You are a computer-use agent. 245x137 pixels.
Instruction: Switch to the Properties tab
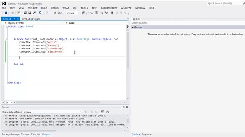[x=147, y=134]
